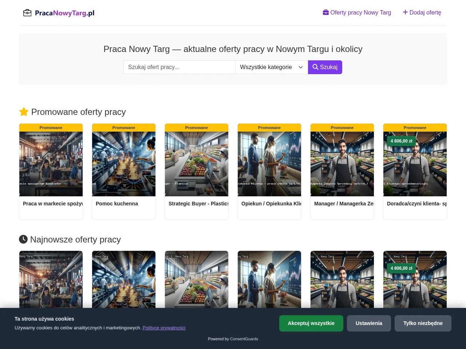Open promoted Strategic Buyer - Plastics thumbnail

pos(197,164)
